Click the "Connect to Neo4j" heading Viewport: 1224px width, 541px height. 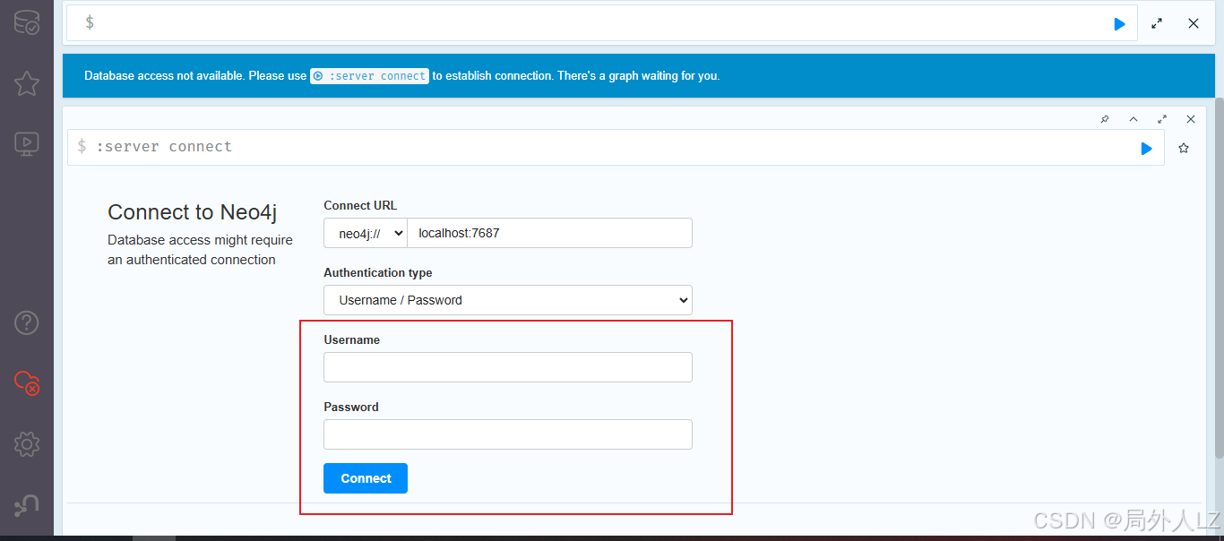(193, 212)
